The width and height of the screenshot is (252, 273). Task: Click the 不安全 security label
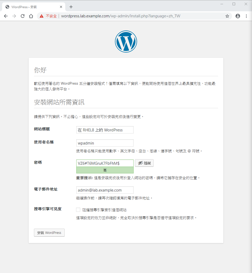click(x=51, y=16)
